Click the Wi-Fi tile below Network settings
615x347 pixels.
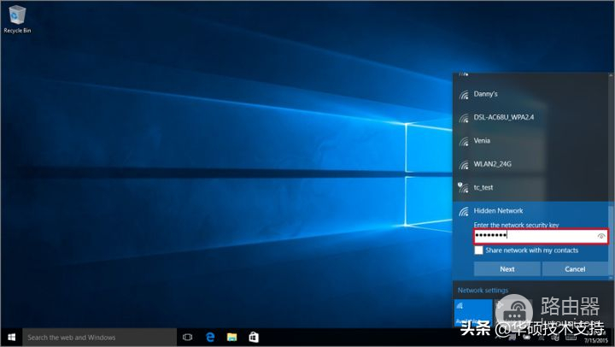pos(474,312)
